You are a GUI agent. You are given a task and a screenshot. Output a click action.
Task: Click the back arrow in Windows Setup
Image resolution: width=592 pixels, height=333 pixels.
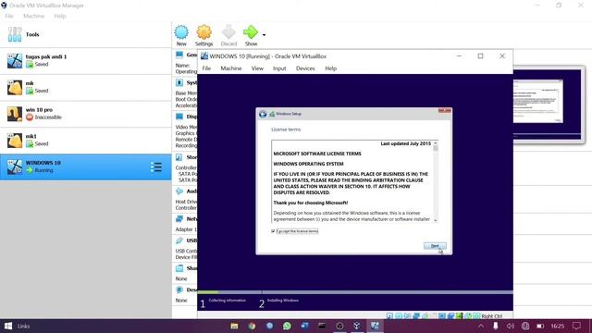point(263,114)
